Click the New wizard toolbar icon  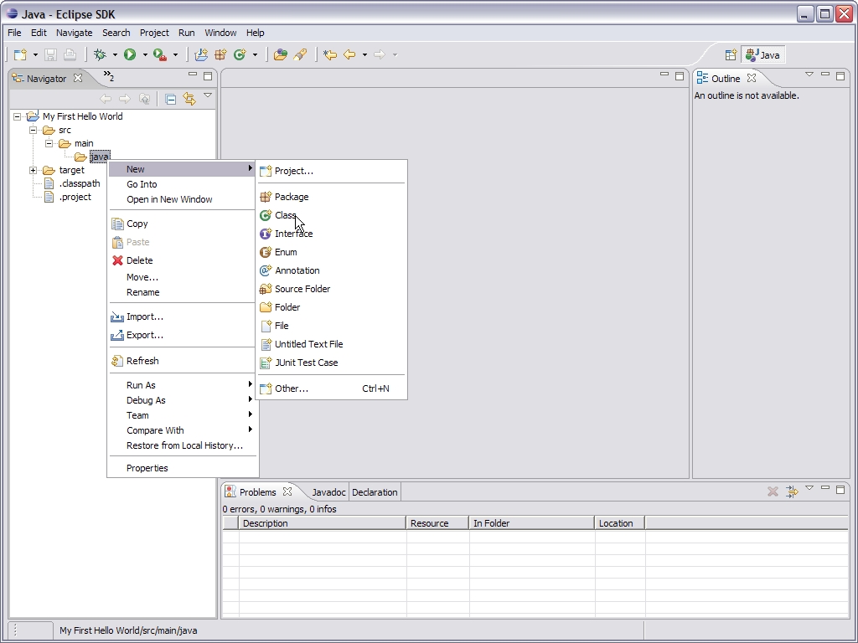[20, 54]
